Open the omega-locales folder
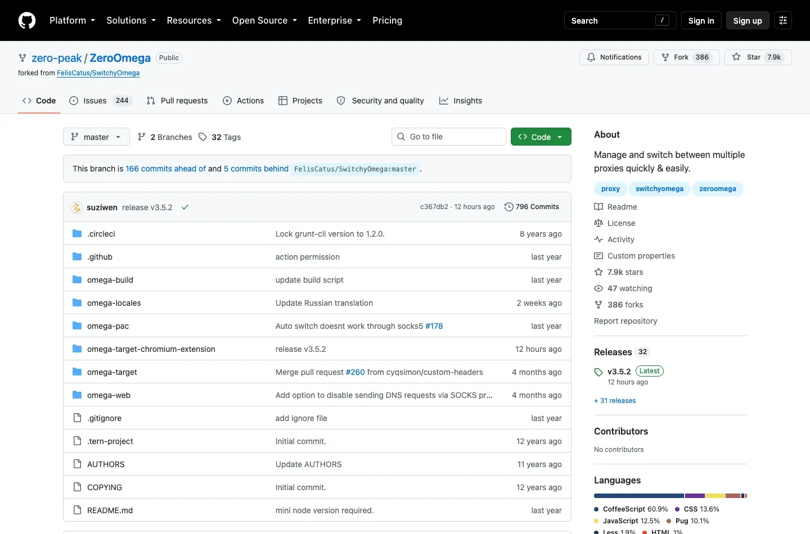This screenshot has width=810, height=534. 114,303
